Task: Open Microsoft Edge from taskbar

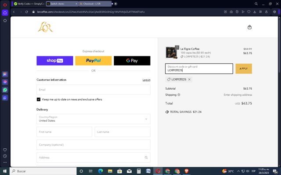Action: (x=101, y=171)
